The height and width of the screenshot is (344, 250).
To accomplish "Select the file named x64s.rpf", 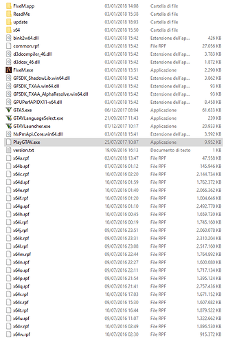I will pos(21,302).
